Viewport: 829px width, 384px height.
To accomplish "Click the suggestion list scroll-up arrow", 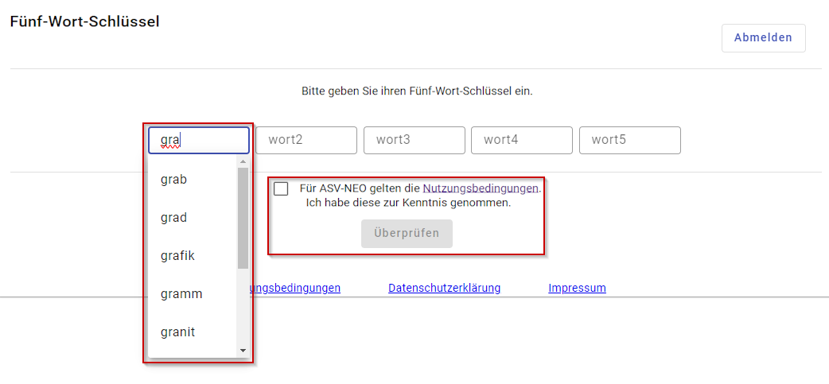I will [x=243, y=161].
